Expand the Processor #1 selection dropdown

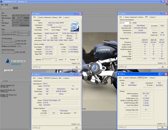[55, 60]
